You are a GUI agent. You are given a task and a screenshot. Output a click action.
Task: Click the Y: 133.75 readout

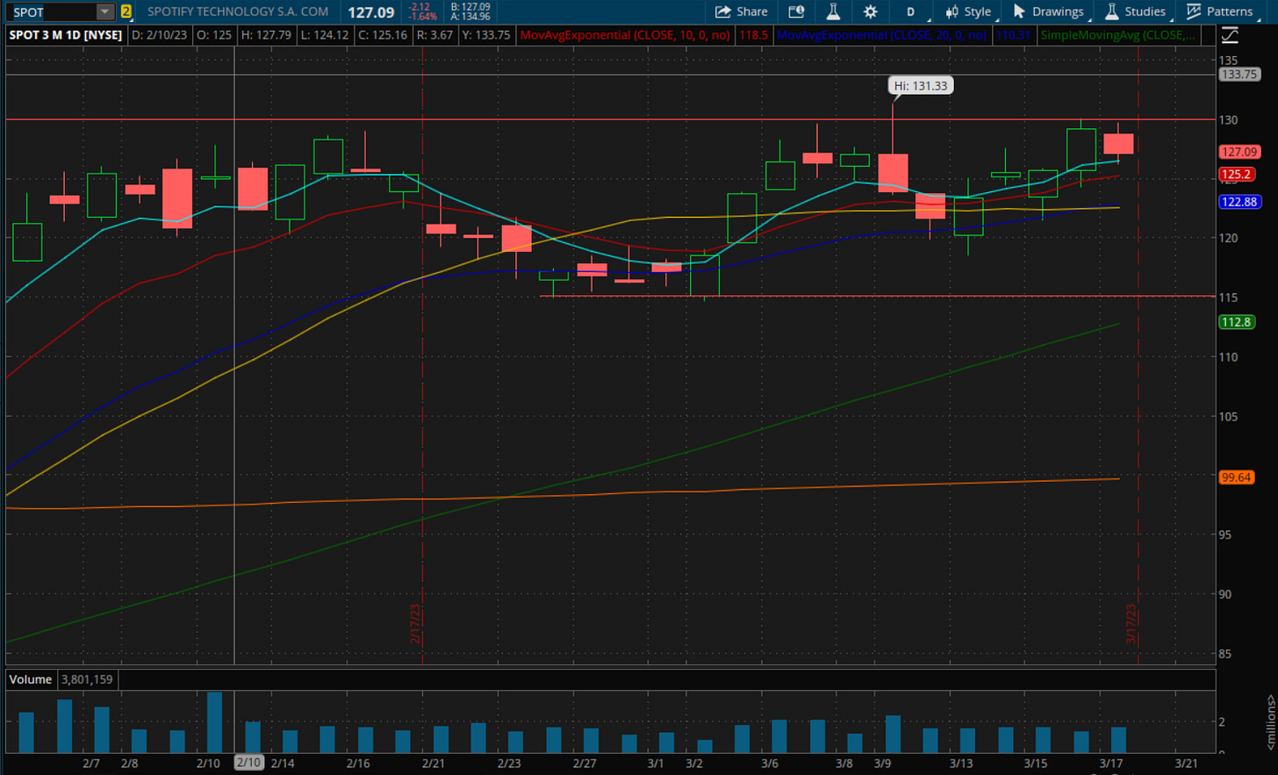pyautogui.click(x=485, y=35)
